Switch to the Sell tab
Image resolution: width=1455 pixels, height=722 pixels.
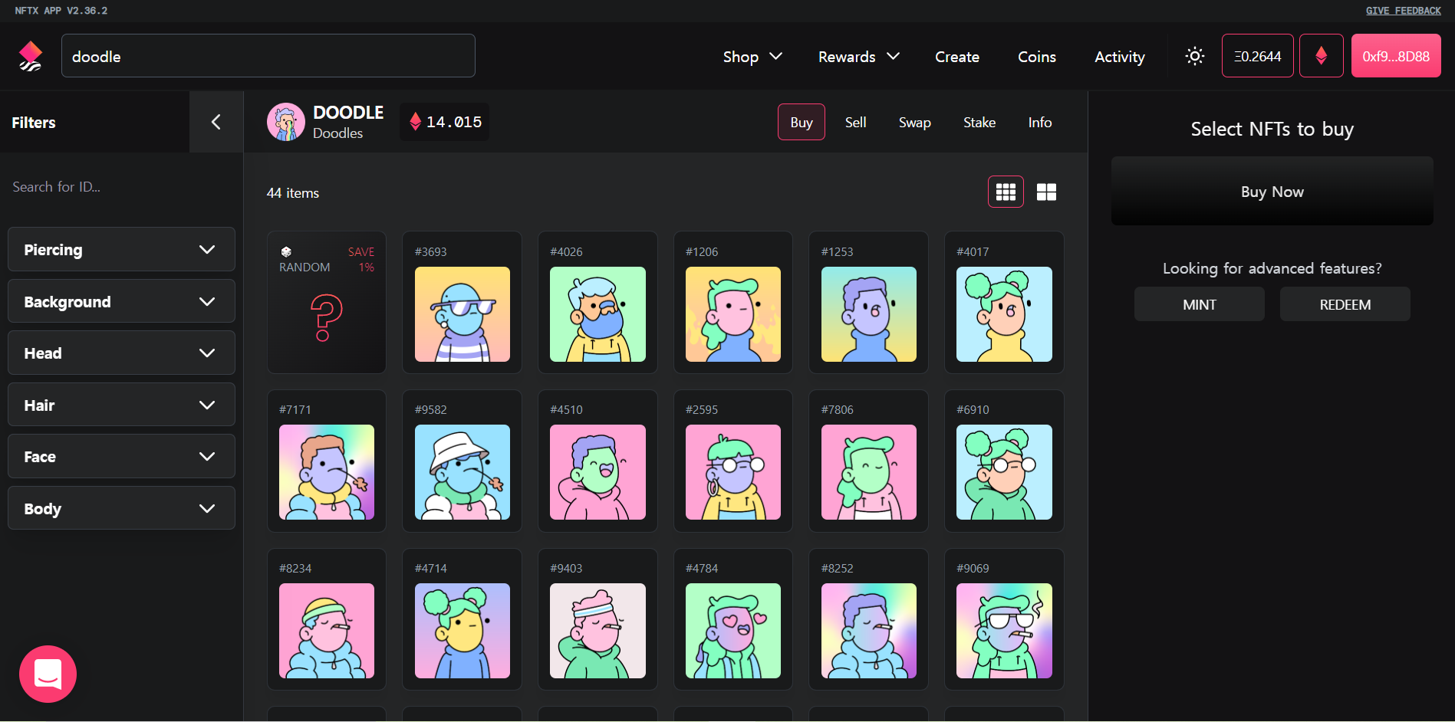coord(855,122)
